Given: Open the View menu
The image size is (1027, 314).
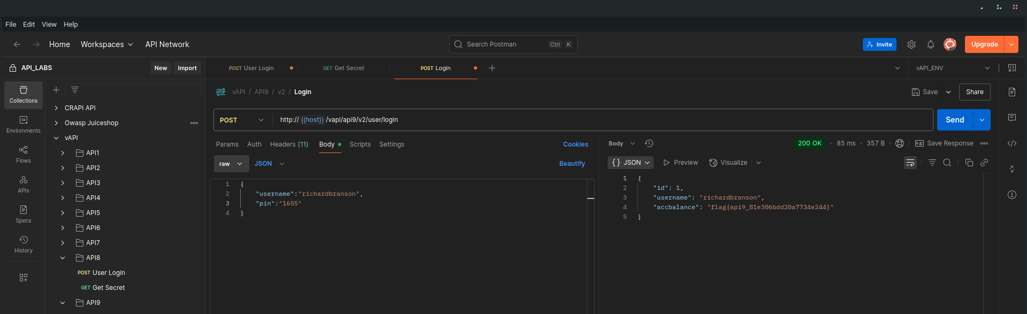Looking at the screenshot, I should click(x=49, y=25).
